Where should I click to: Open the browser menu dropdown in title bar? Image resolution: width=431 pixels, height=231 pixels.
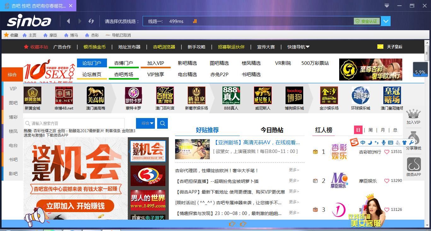(x=387, y=6)
